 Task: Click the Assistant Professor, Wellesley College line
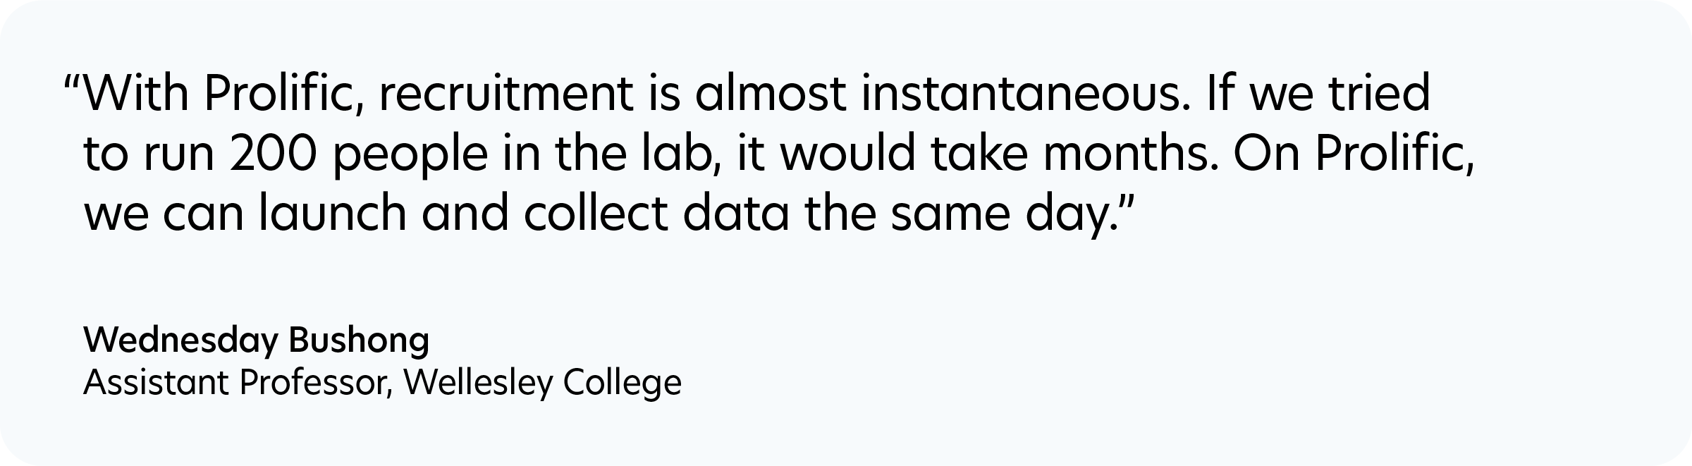[382, 384]
